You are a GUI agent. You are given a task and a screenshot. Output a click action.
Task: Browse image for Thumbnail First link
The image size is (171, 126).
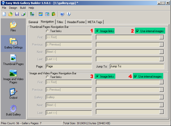click(161, 37)
